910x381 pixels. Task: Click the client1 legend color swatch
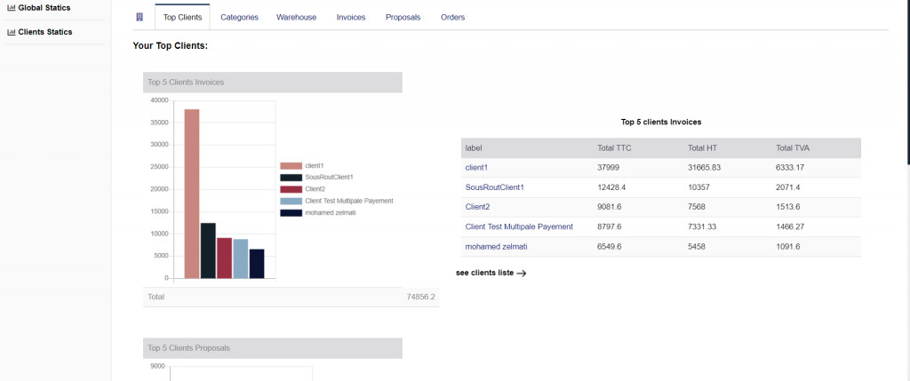[291, 166]
